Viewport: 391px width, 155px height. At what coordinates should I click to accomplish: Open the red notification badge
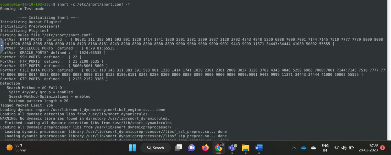[382, 147]
